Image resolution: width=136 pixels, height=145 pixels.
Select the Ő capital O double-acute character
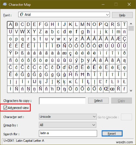click(x=94, y=89)
